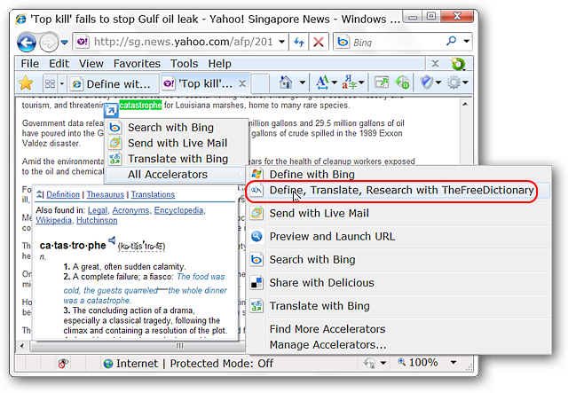Click the translate page icon in toolbar
Screen dimensions: 568x393
click(x=350, y=83)
